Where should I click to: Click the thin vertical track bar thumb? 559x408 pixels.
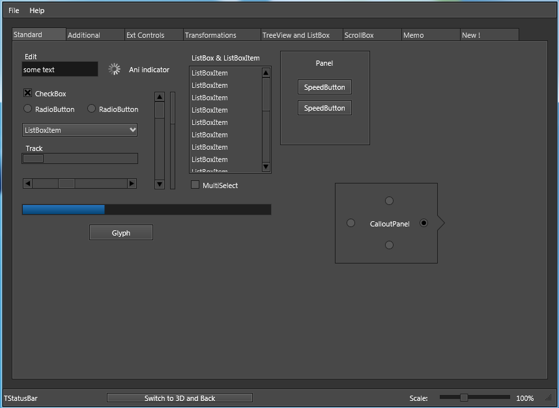point(173,108)
